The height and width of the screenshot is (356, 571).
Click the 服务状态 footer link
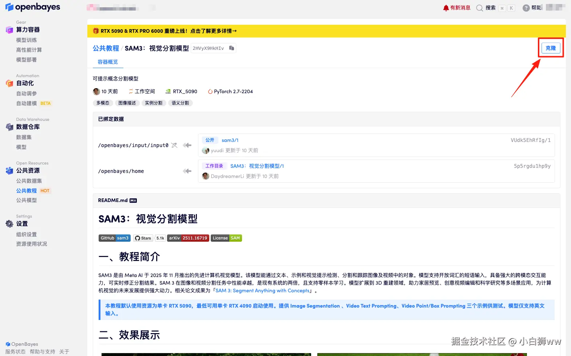(15, 352)
